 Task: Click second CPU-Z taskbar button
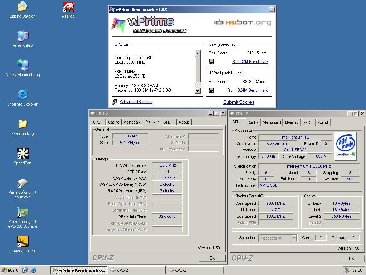click(x=195, y=271)
